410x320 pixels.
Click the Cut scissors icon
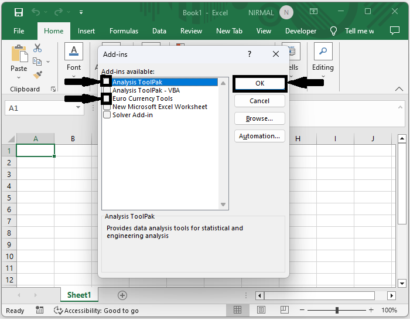37,48
